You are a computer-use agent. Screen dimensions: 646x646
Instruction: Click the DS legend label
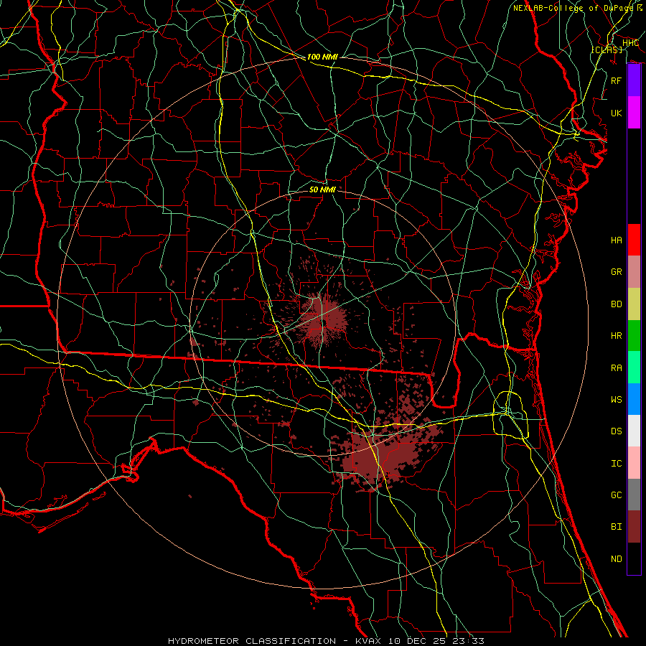coord(617,431)
